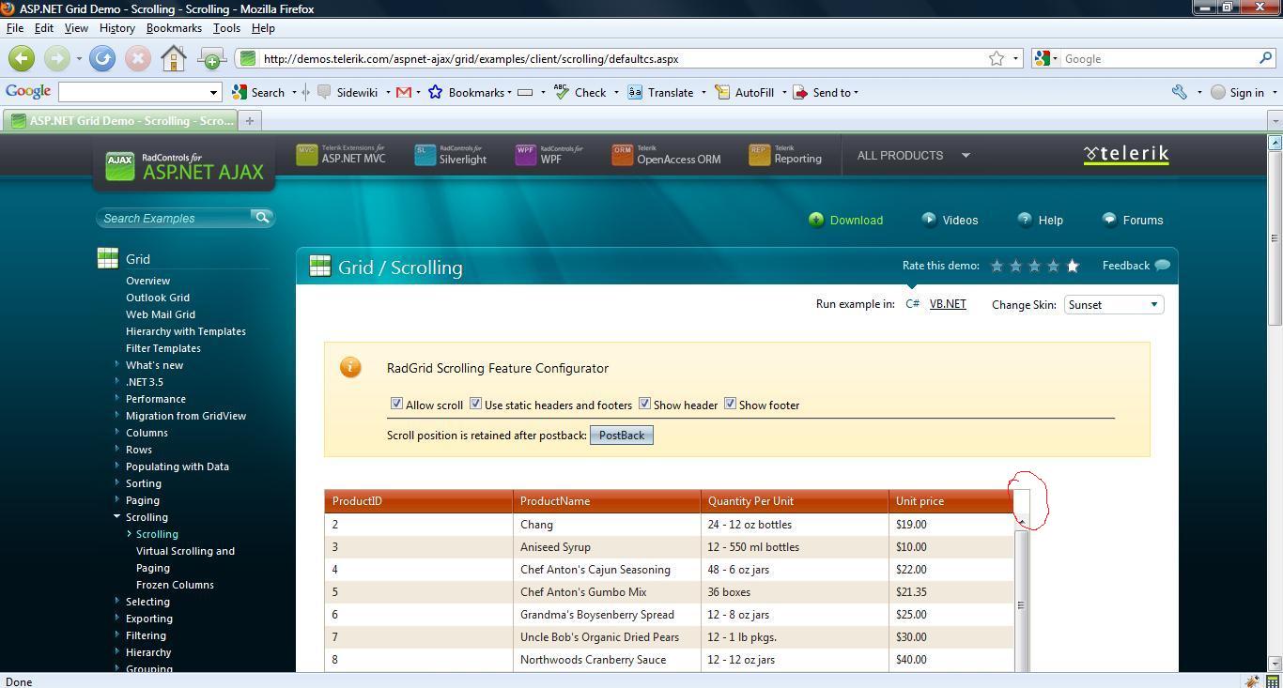Click the ProductName column header

tap(607, 501)
